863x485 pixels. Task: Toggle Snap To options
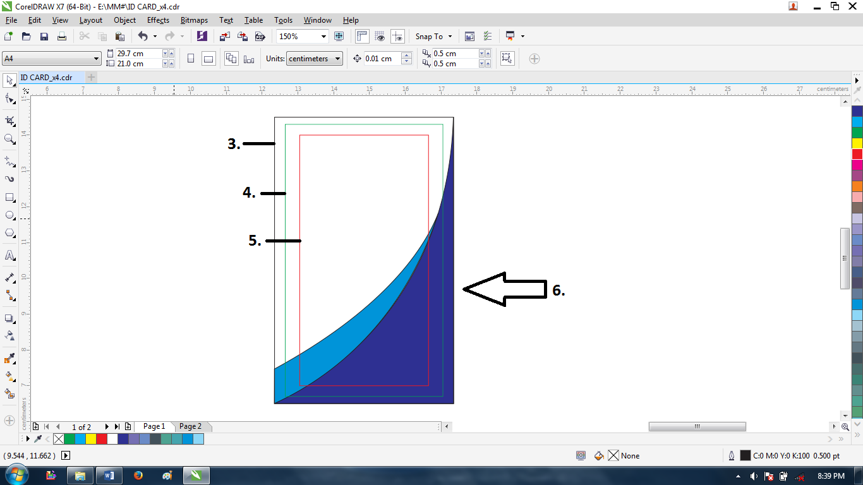coord(433,36)
